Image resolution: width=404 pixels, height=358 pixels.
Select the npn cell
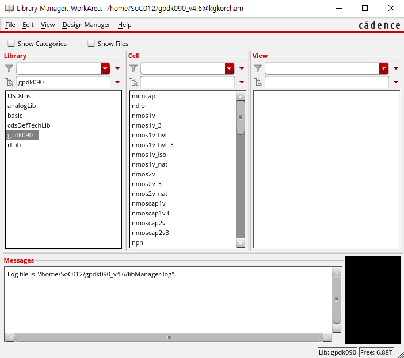pyautogui.click(x=138, y=242)
